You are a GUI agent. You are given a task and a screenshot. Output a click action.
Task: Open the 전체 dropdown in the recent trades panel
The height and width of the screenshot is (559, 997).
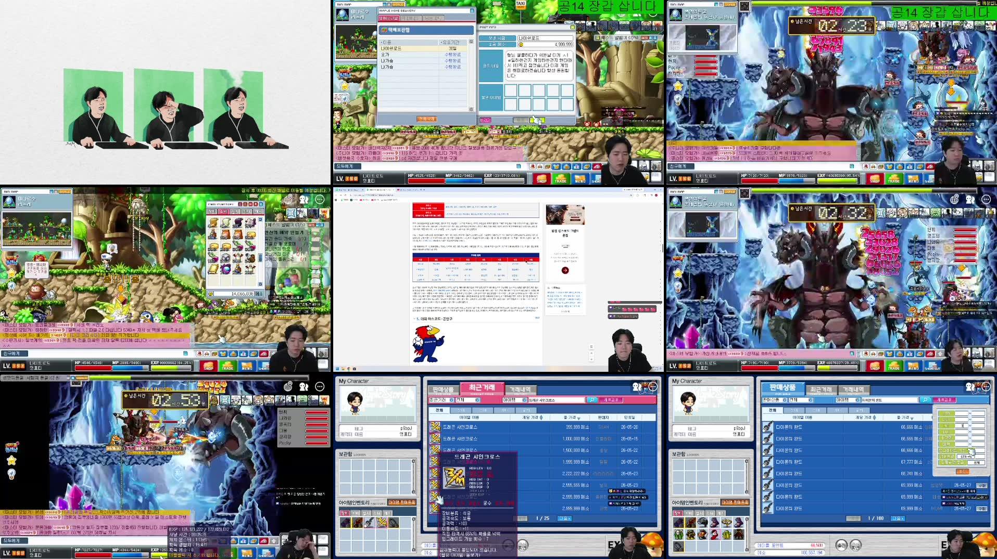click(x=468, y=400)
